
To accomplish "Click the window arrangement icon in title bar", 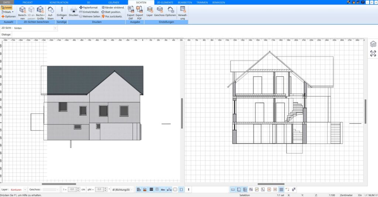I will (x=358, y=2).
